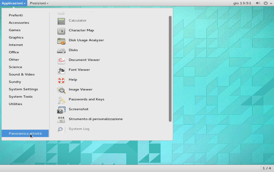Click the application list vertical scrollbar
The width and height of the screenshot is (274, 172).
coord(170,68)
